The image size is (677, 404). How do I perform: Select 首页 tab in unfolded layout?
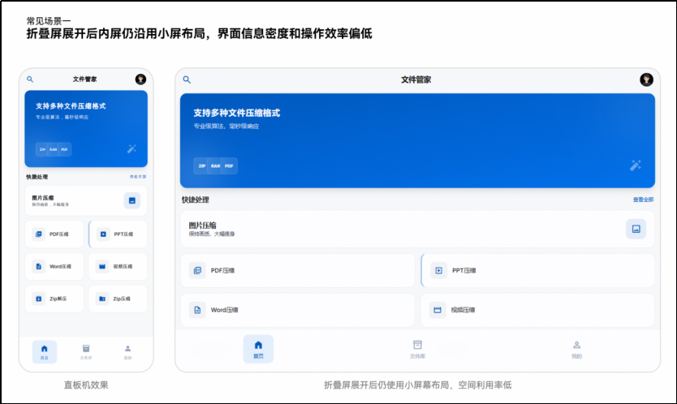(x=258, y=349)
